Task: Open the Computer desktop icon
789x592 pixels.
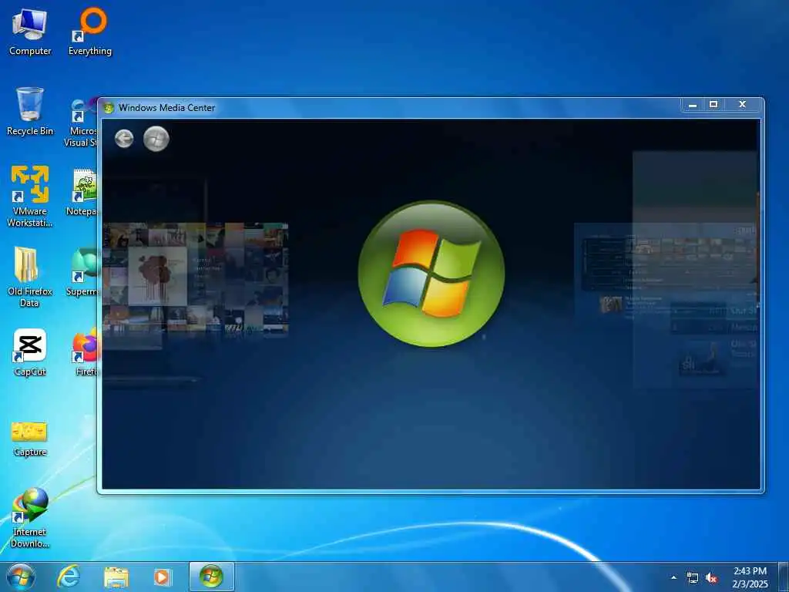Action: pos(30,32)
